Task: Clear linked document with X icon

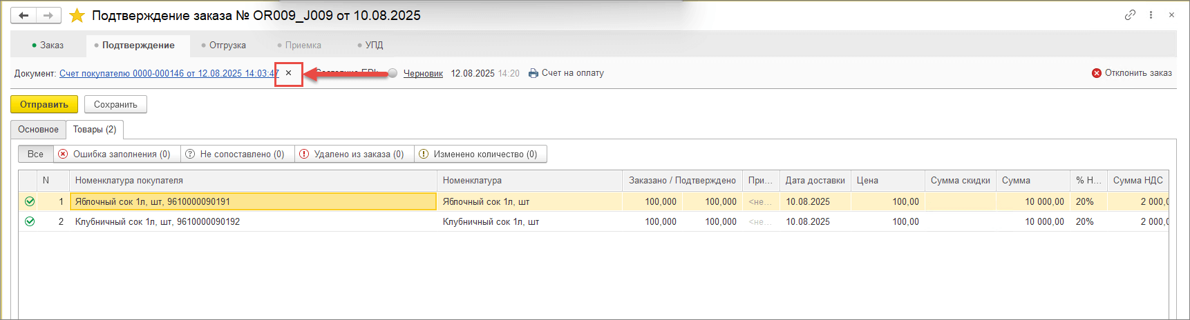Action: pyautogui.click(x=289, y=73)
